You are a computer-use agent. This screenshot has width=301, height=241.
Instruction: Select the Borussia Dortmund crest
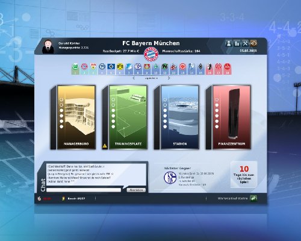click(x=120, y=66)
